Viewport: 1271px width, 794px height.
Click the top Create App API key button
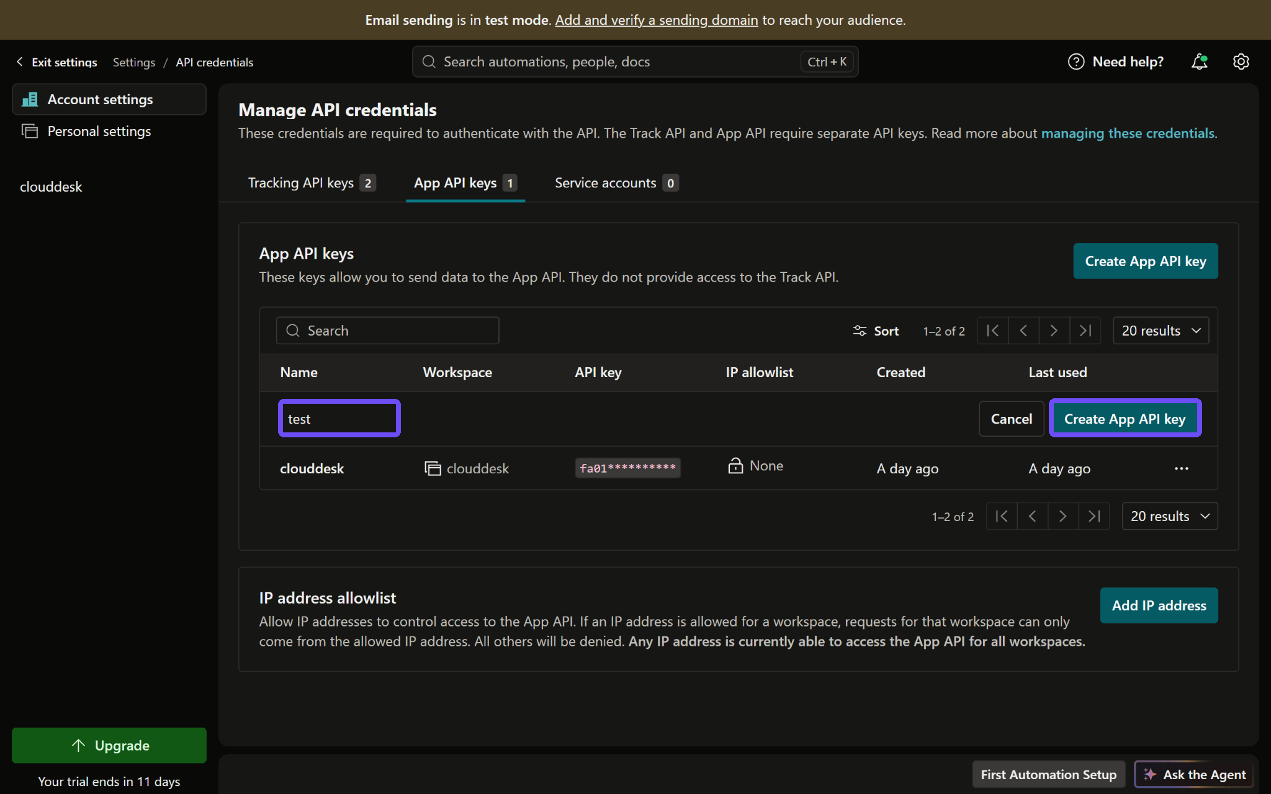(1145, 261)
